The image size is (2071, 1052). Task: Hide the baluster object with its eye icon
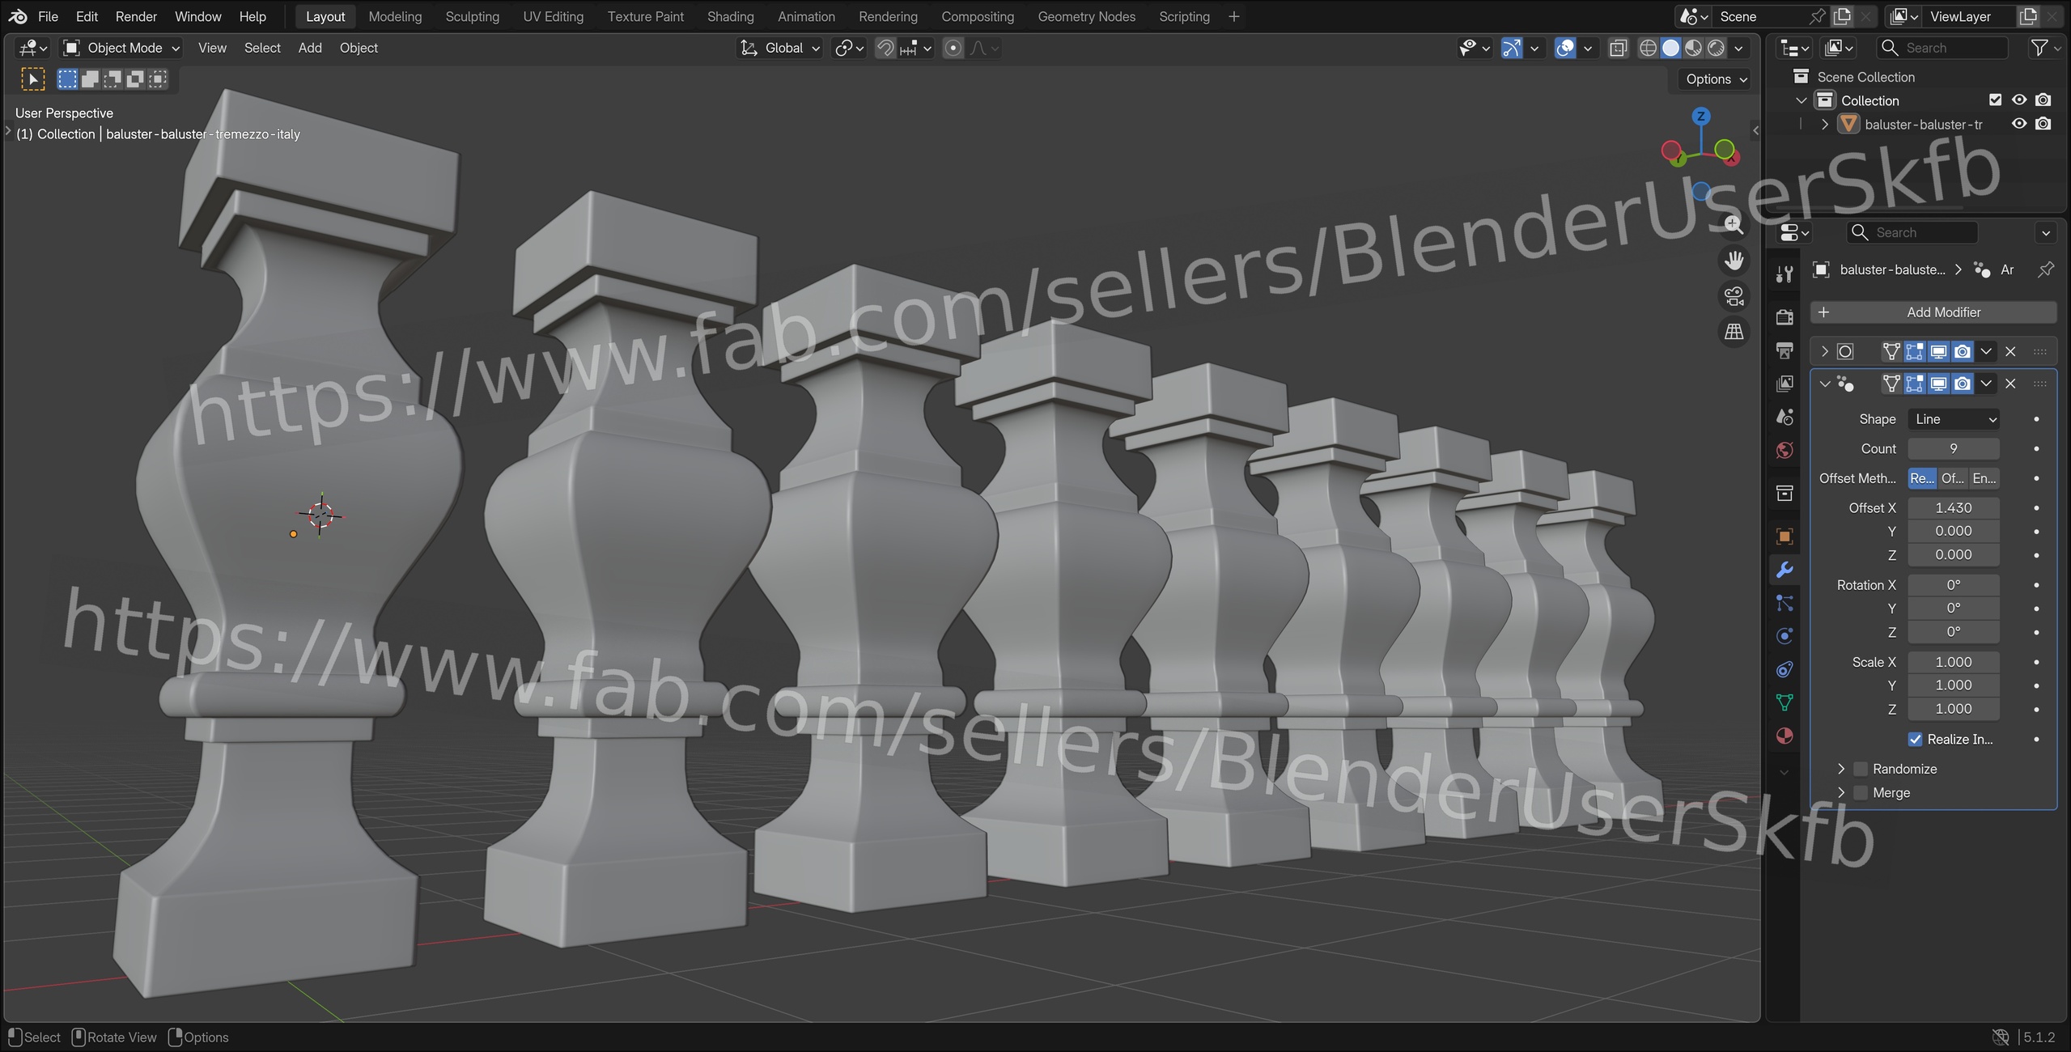2019,124
